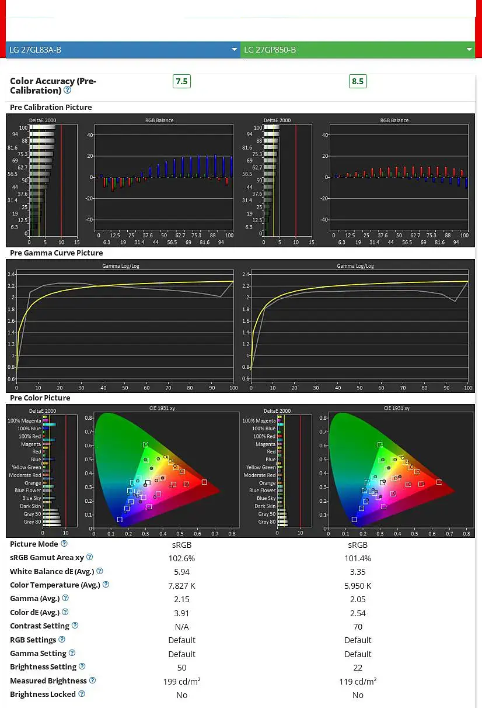This screenshot has height=708, width=482.
Task: Select the N/A contrast setting value
Action: [x=181, y=626]
